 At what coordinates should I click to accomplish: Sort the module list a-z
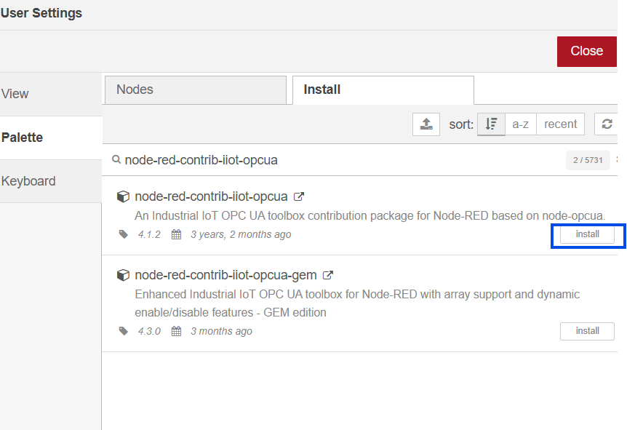(520, 124)
